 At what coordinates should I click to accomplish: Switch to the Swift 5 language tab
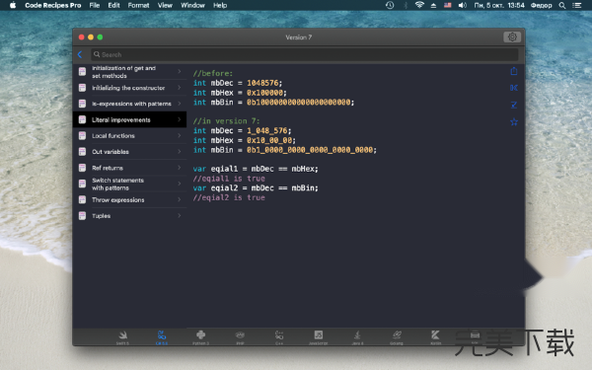tap(122, 337)
